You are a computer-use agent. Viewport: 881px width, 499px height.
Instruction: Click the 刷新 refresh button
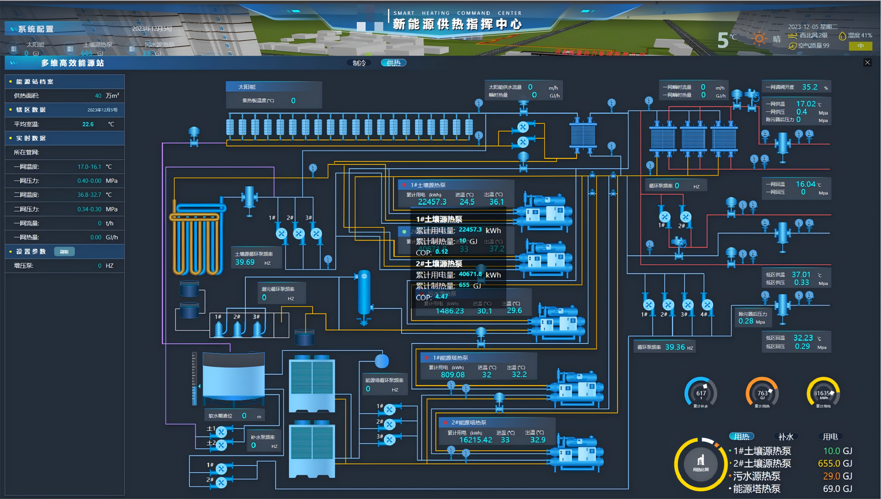coord(64,251)
